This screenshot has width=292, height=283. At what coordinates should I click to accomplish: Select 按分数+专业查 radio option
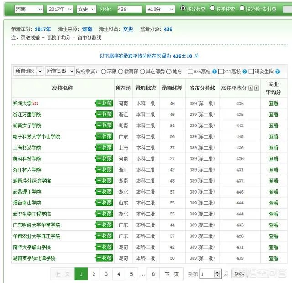(242, 8)
